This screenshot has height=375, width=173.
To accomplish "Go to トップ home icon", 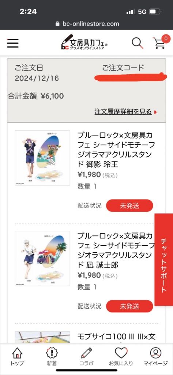I will point(17,357).
